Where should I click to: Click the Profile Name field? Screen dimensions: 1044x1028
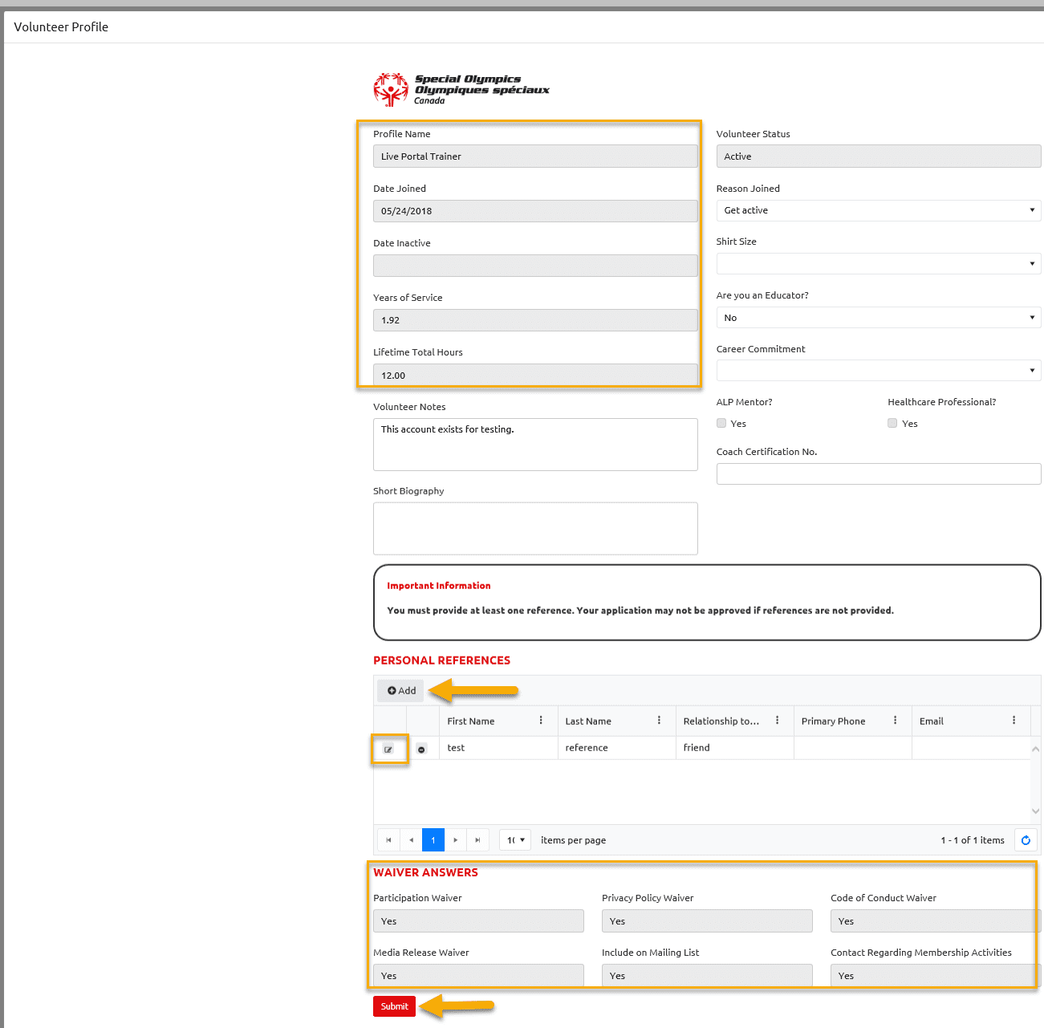535,156
